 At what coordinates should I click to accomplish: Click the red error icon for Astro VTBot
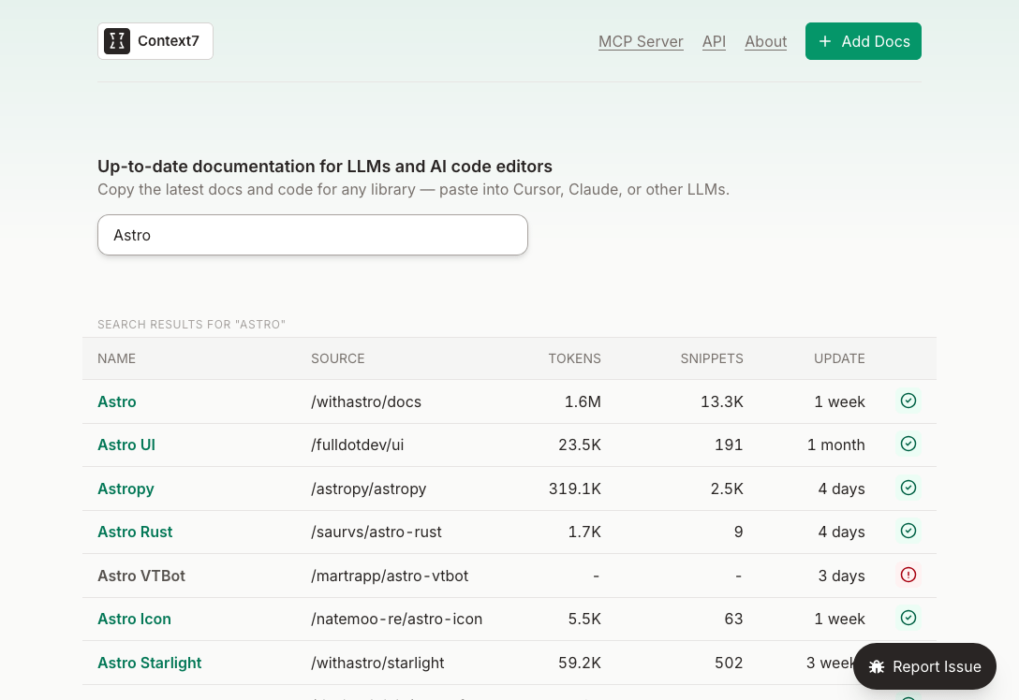[x=908, y=575]
